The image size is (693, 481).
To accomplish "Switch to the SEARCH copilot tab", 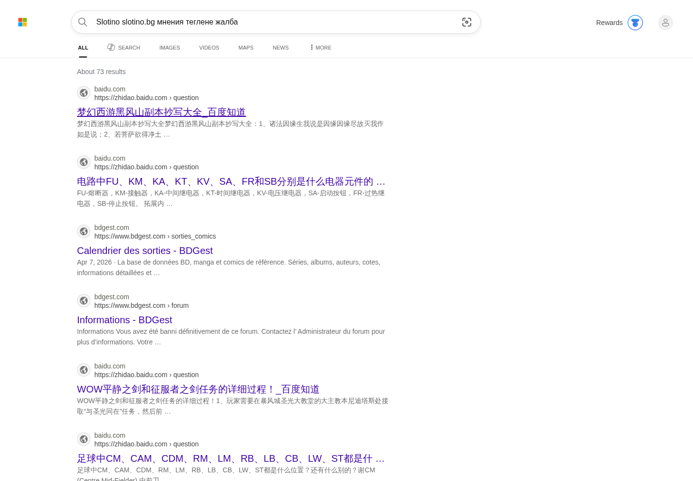I will coord(124,48).
